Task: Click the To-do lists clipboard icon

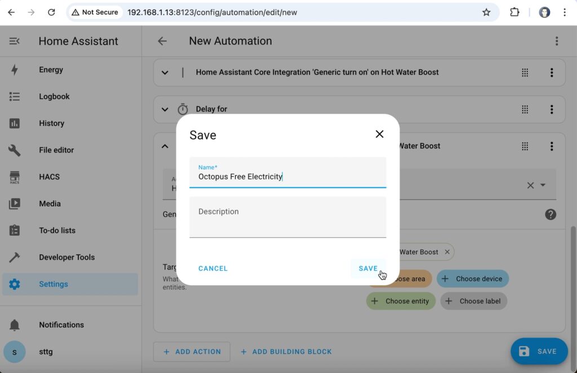Action: 14,231
